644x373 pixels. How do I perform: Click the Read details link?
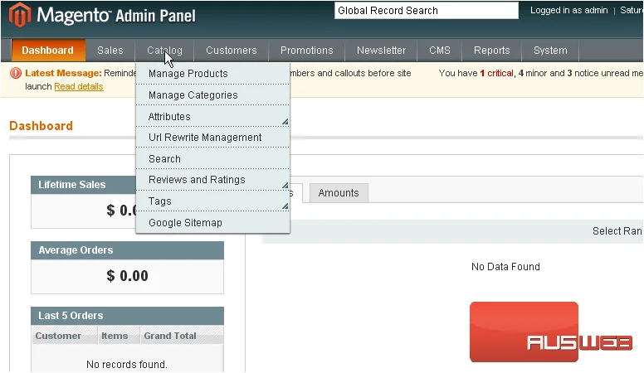79,86
